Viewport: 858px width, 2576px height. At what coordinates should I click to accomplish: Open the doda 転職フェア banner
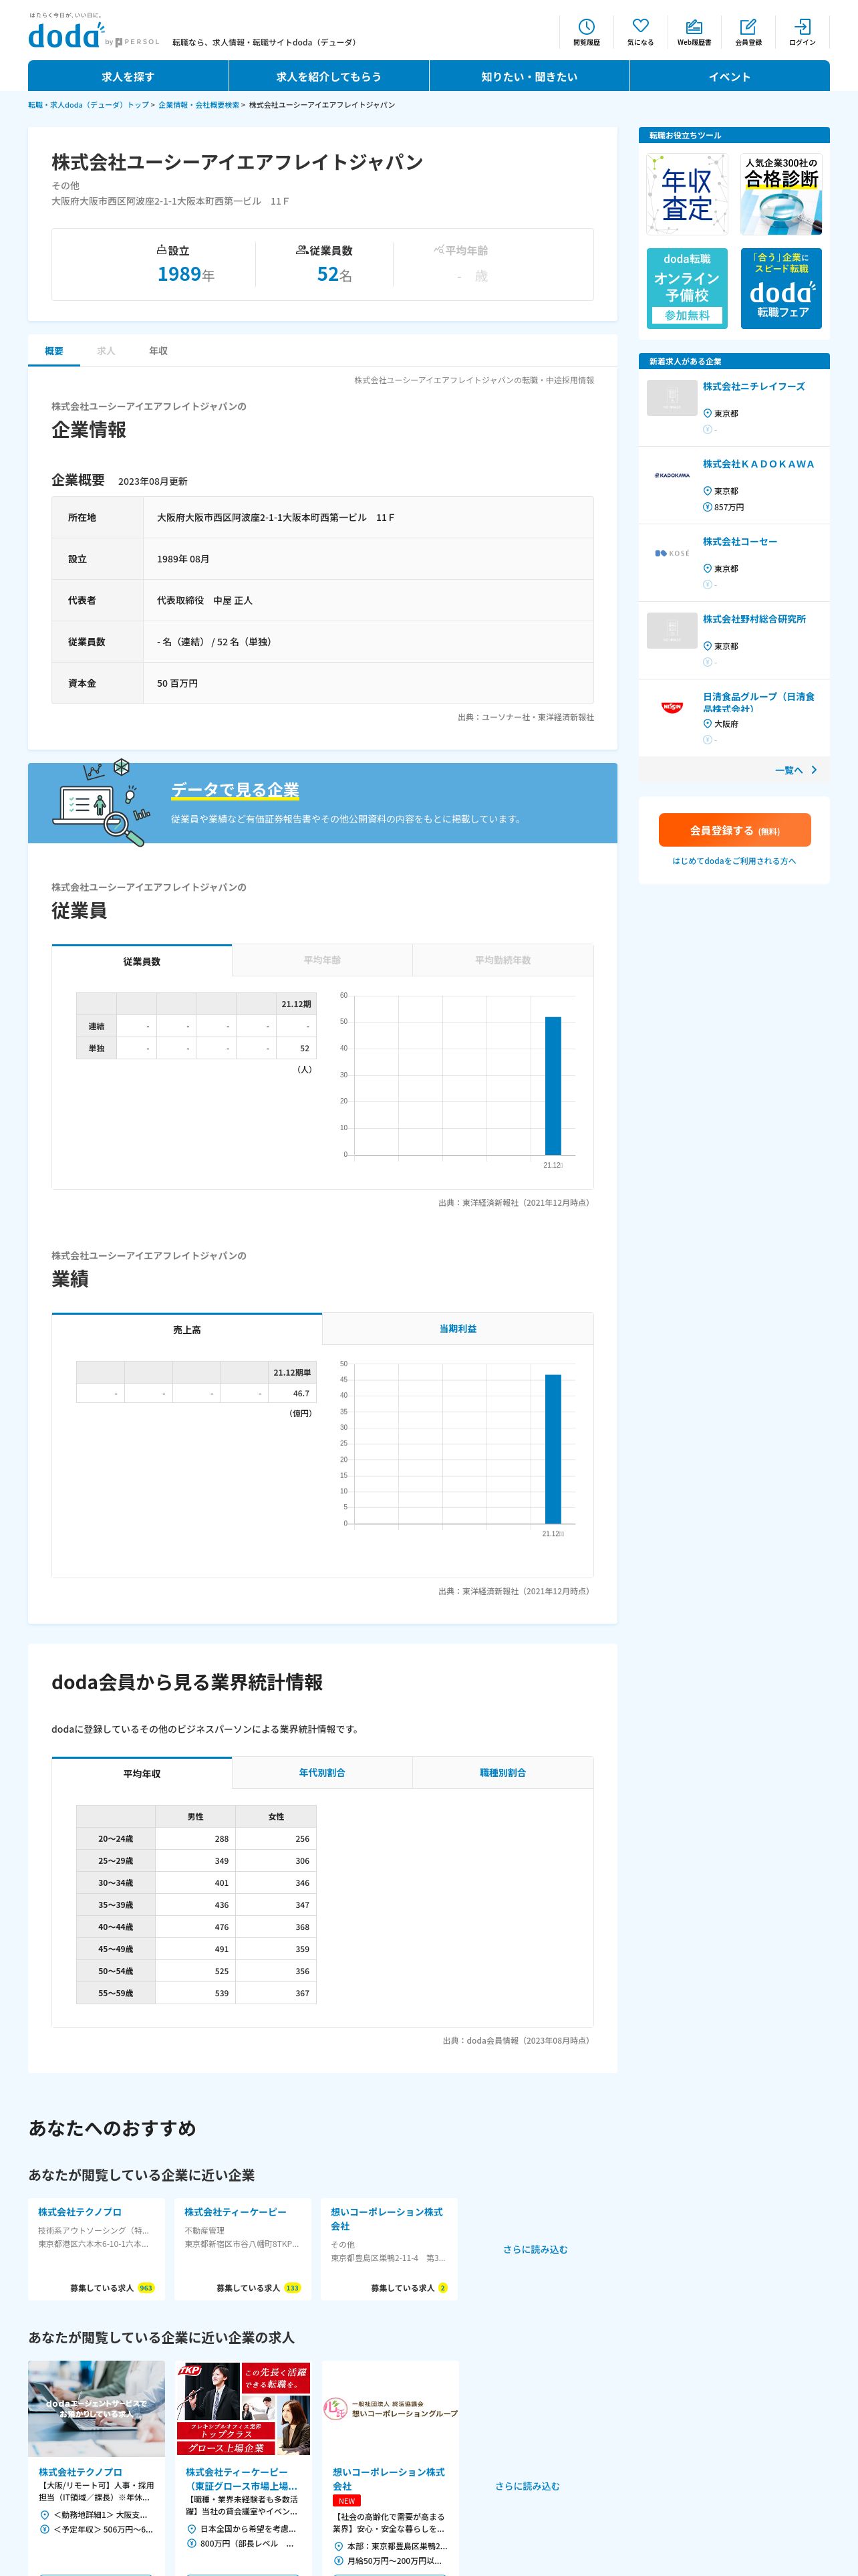coord(781,288)
